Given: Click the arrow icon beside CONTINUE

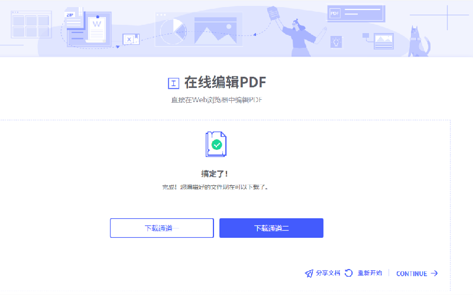Looking at the screenshot, I should 434,273.
